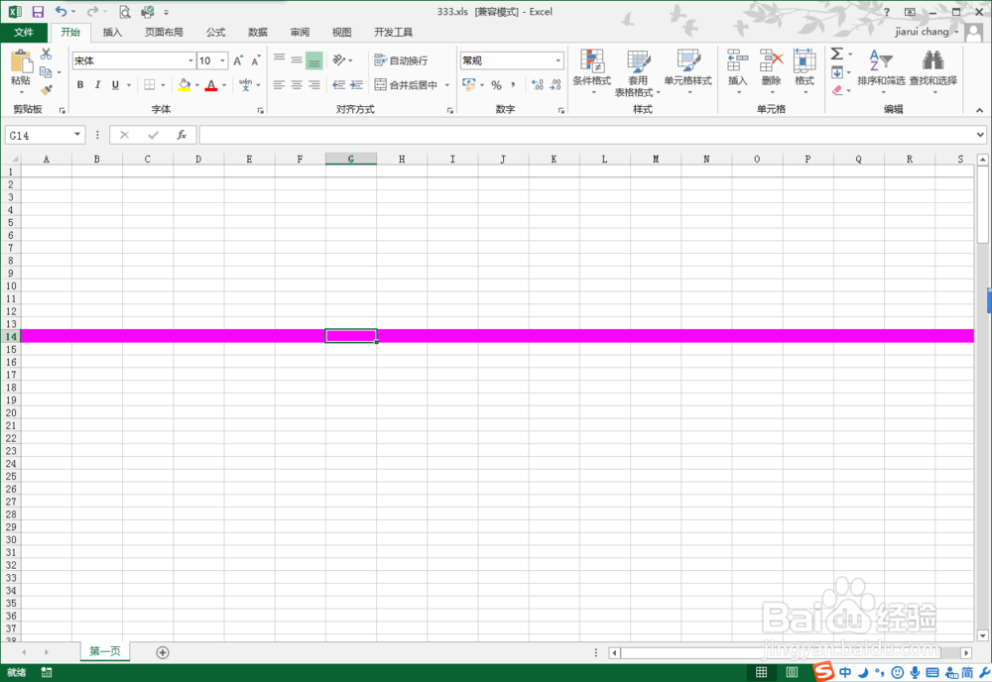Click the insert function fx button

182,135
